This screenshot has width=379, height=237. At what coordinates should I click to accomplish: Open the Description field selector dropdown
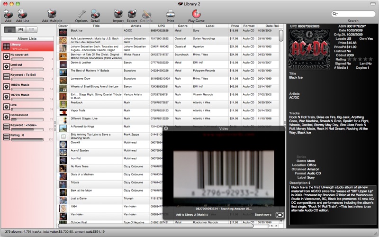(300, 183)
